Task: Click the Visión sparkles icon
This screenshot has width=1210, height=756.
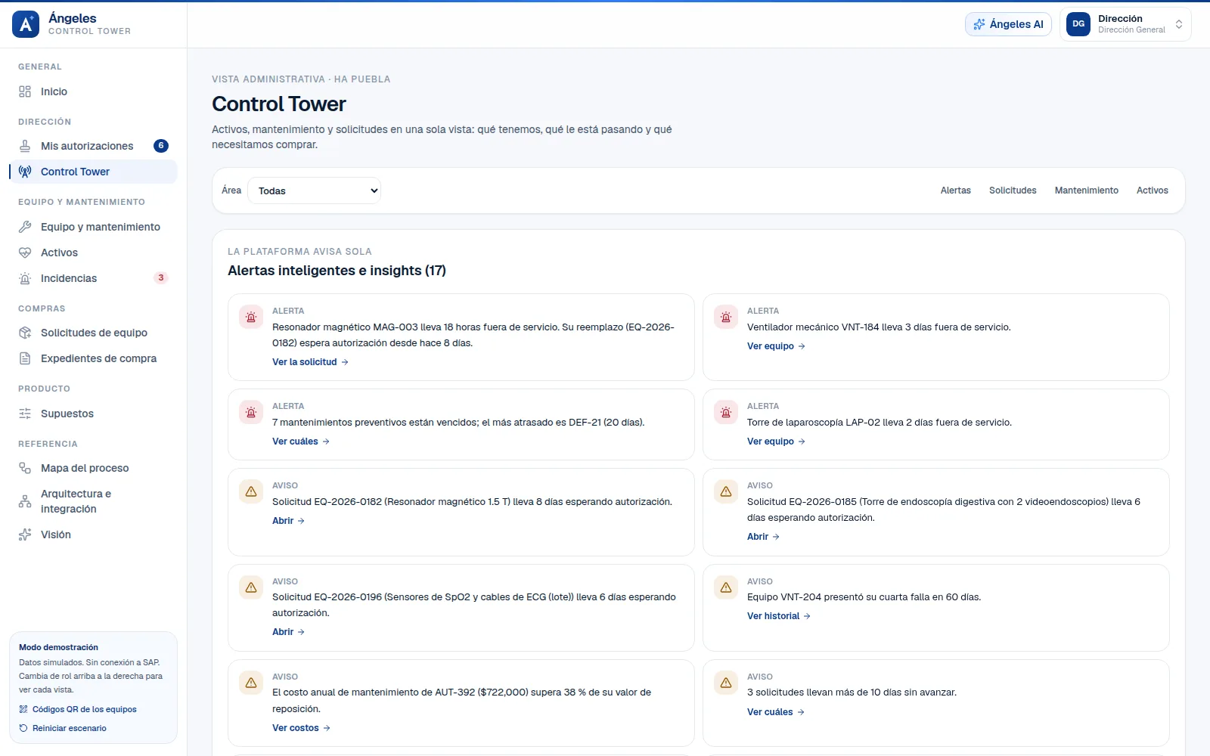Action: coord(25,534)
